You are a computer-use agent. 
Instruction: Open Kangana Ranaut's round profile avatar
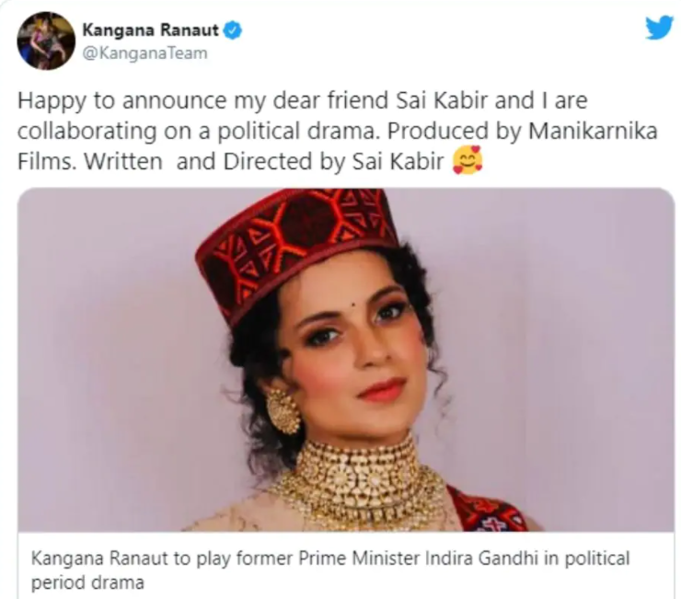tap(46, 40)
